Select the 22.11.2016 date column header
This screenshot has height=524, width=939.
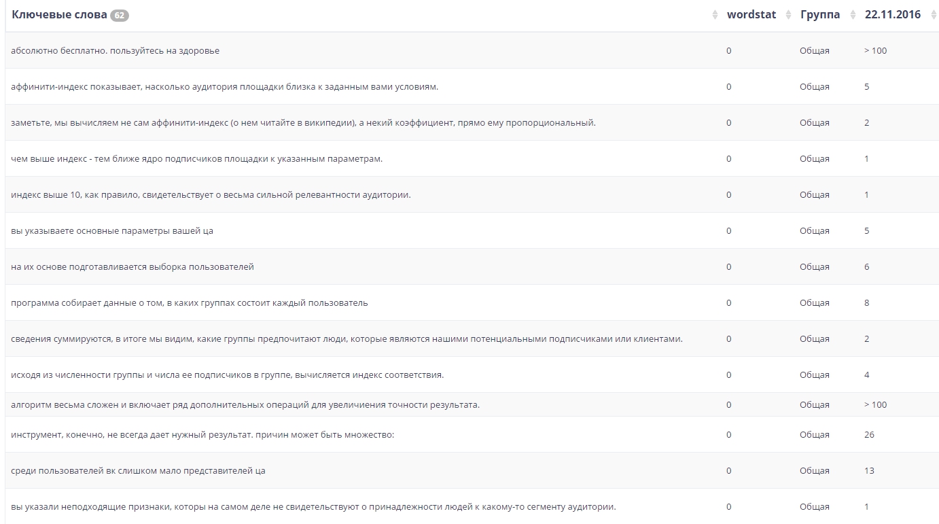(892, 15)
